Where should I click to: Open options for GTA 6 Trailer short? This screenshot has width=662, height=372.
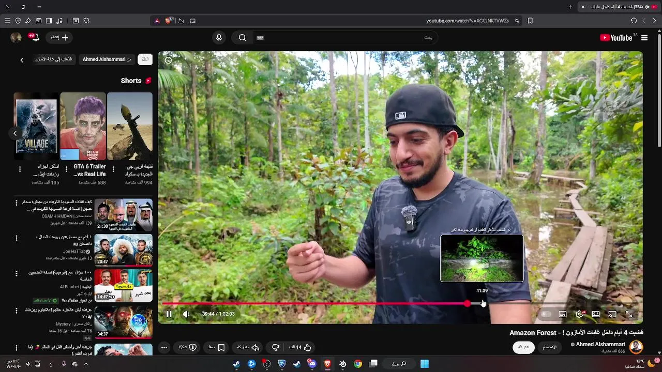[x=66, y=169]
